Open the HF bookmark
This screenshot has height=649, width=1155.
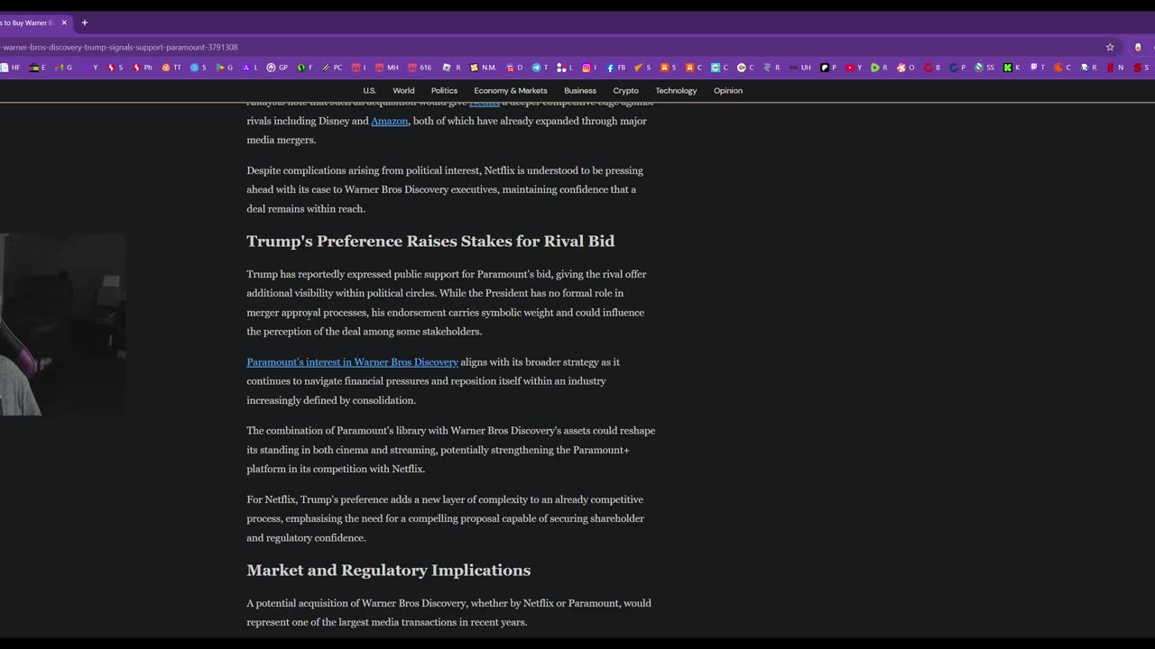click(x=10, y=68)
